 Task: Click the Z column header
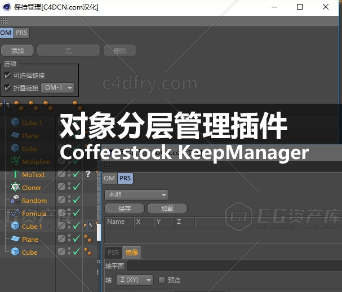185,222
